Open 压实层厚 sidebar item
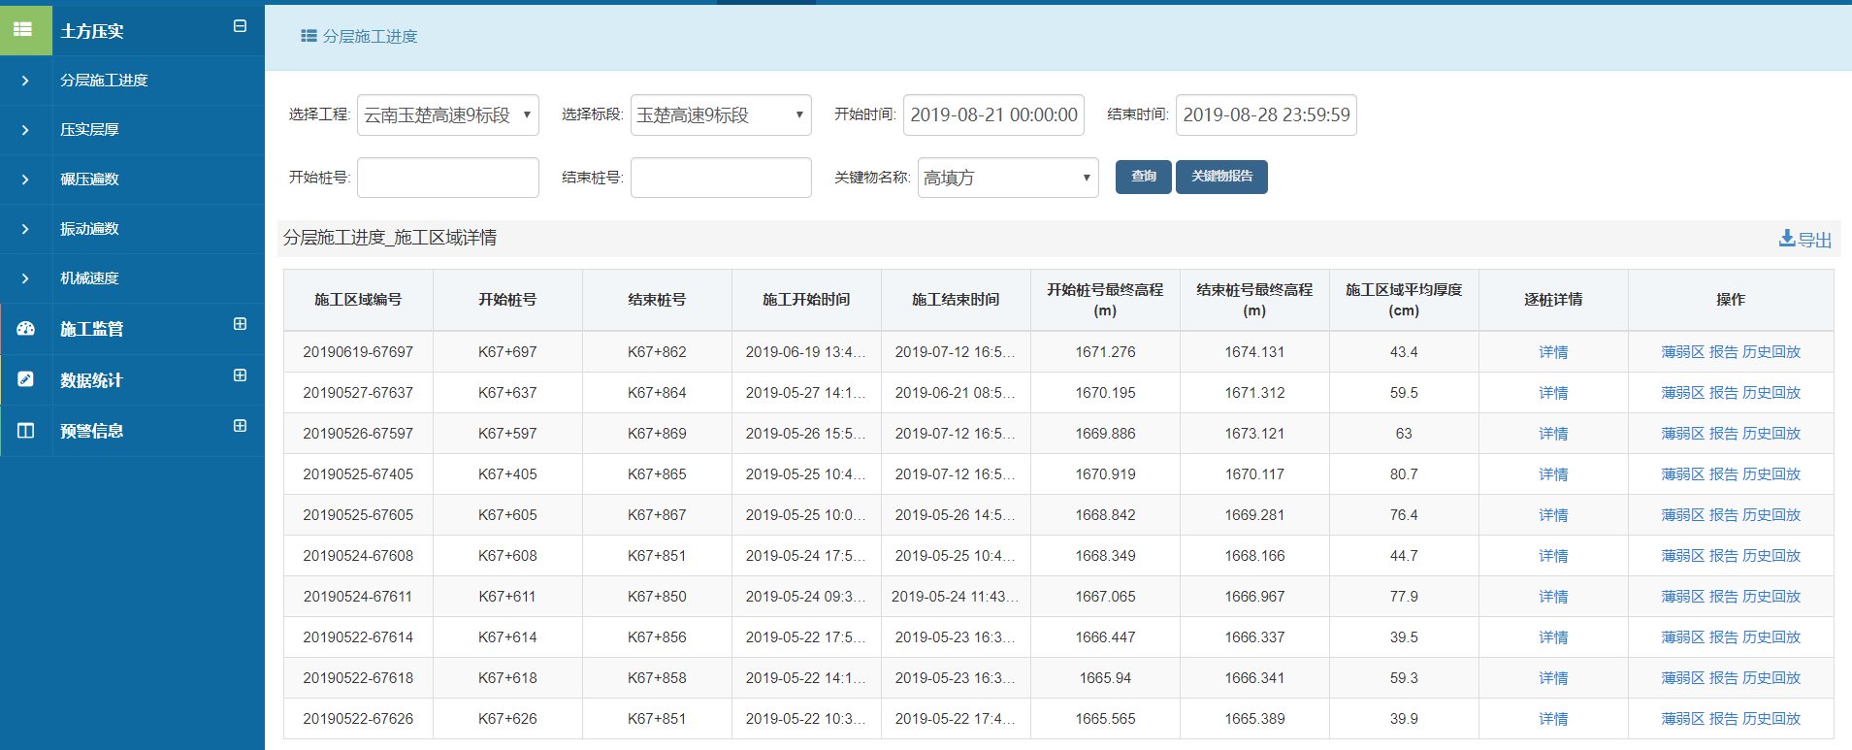 click(x=89, y=130)
